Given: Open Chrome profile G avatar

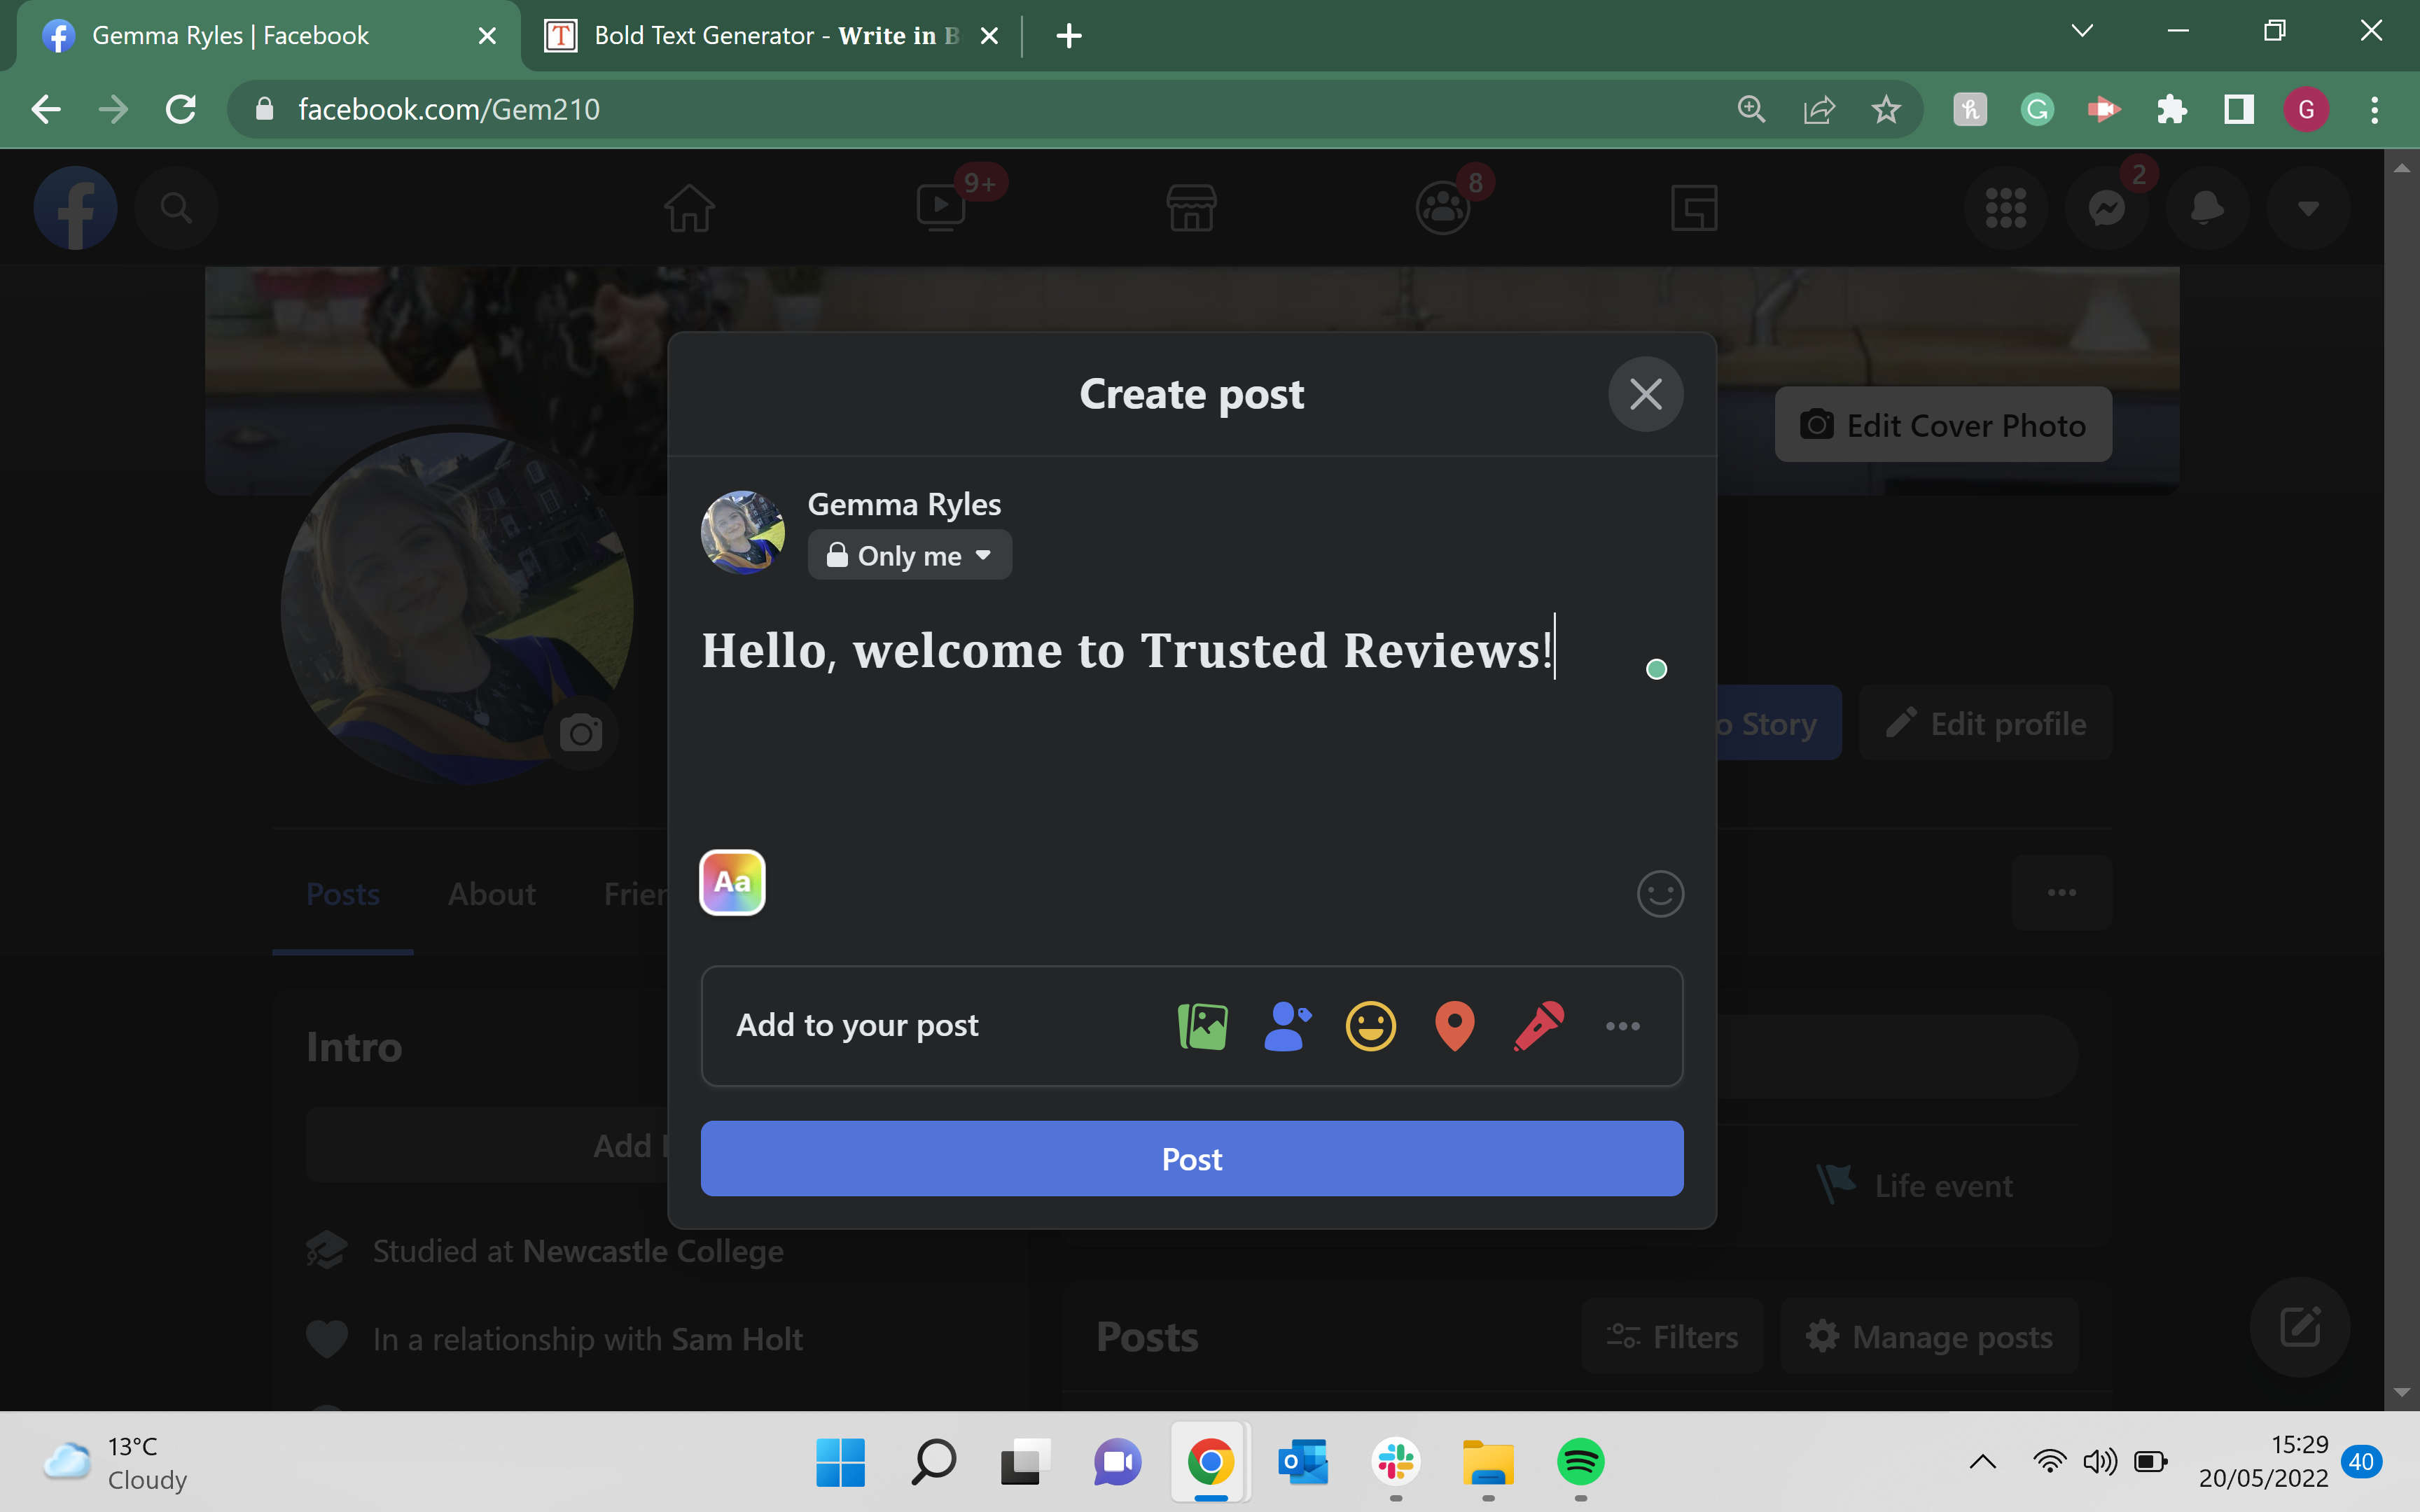Looking at the screenshot, I should pyautogui.click(x=2306, y=109).
